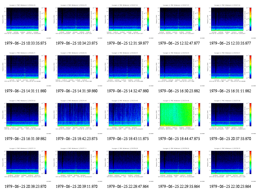Click the caption text 1979-06-25 12:32:47.877
The height and width of the screenshot is (191, 256).
click(x=179, y=43)
